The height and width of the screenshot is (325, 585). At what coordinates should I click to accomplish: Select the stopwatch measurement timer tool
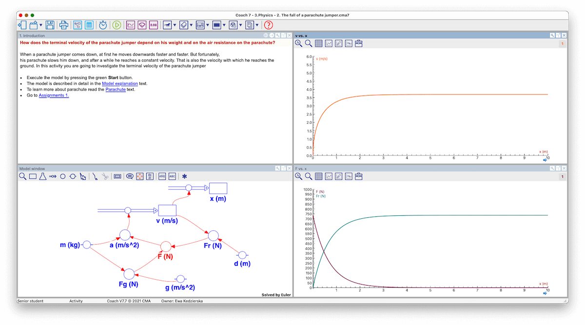coord(103,24)
